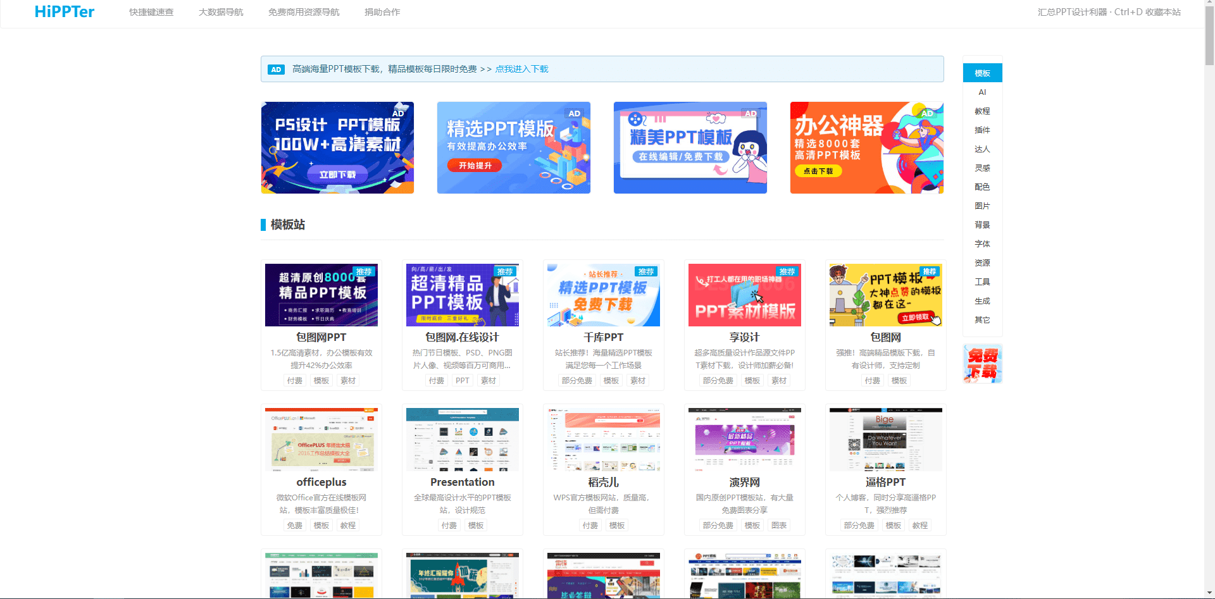
Task: Open the officeplus site preview thumbnail
Action: 321,440
